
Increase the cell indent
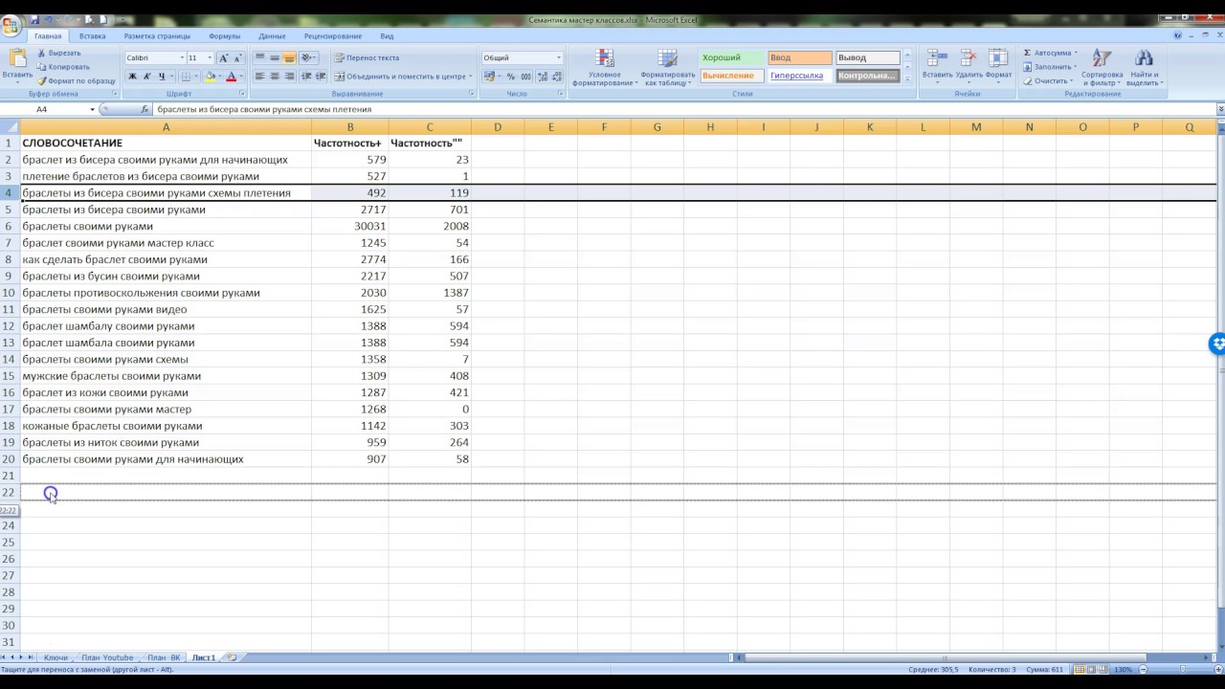click(321, 77)
